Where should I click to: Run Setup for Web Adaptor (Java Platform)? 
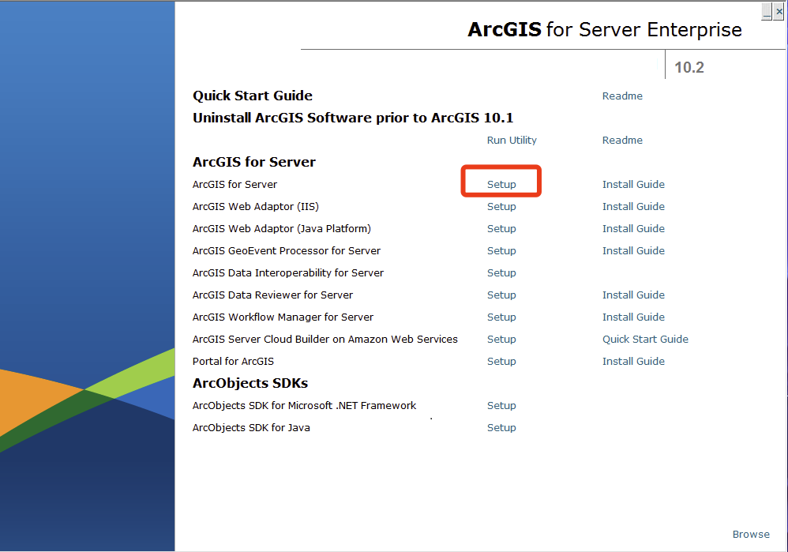coord(501,229)
